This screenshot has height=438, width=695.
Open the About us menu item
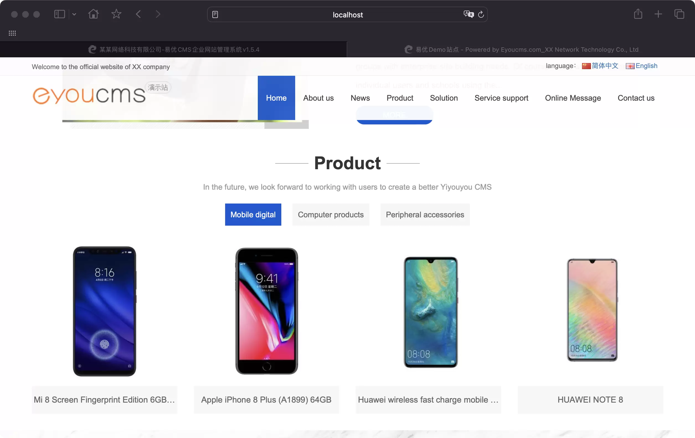[x=318, y=97]
